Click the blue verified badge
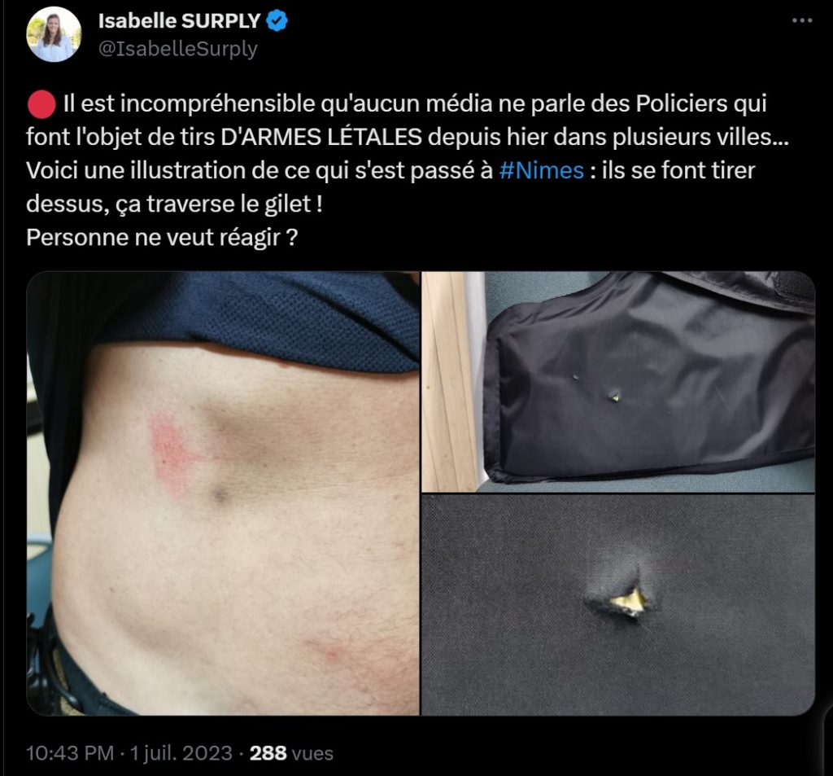Screen dimensions: 833x776 click(277, 20)
